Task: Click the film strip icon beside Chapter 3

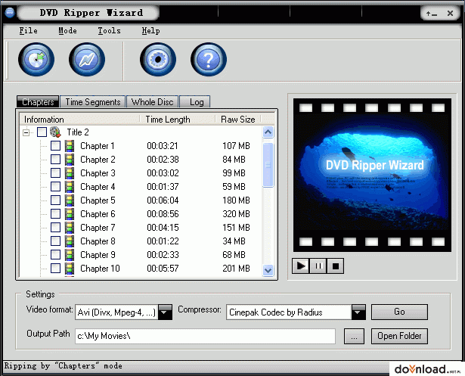Action: pyautogui.click(x=70, y=173)
